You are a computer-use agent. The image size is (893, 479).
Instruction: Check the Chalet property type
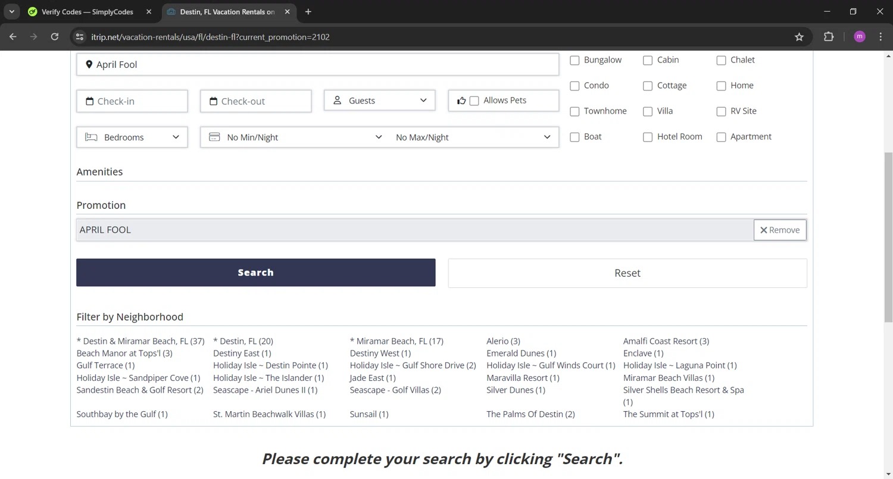722,60
